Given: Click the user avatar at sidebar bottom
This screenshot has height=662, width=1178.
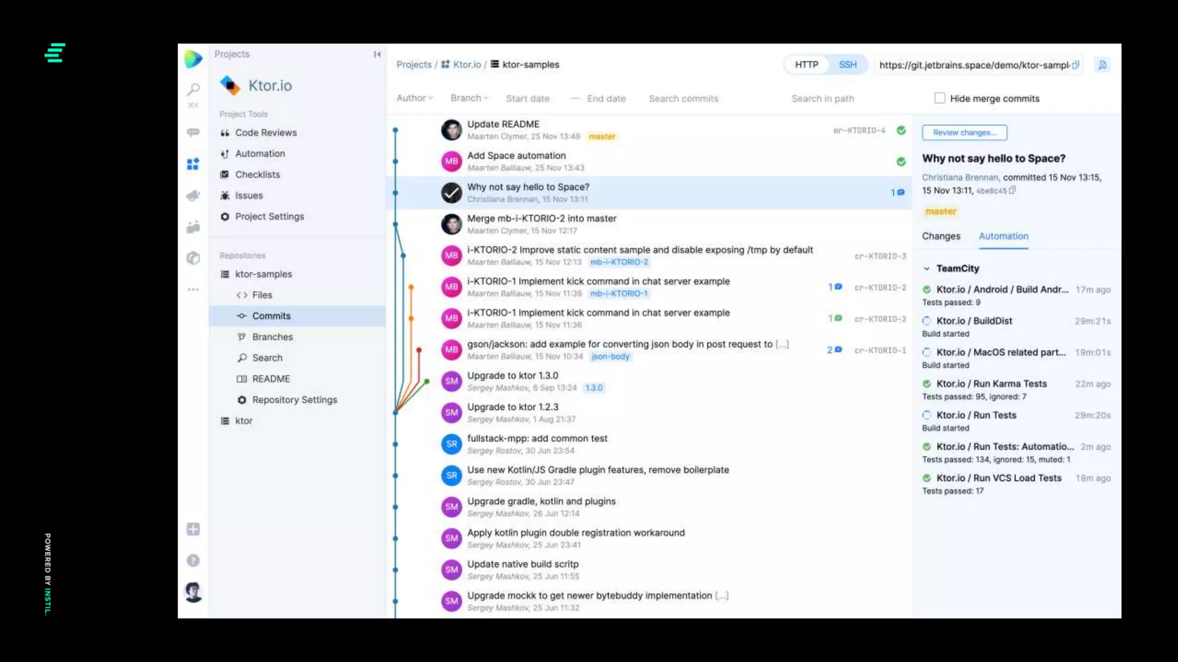Looking at the screenshot, I should pos(193,592).
